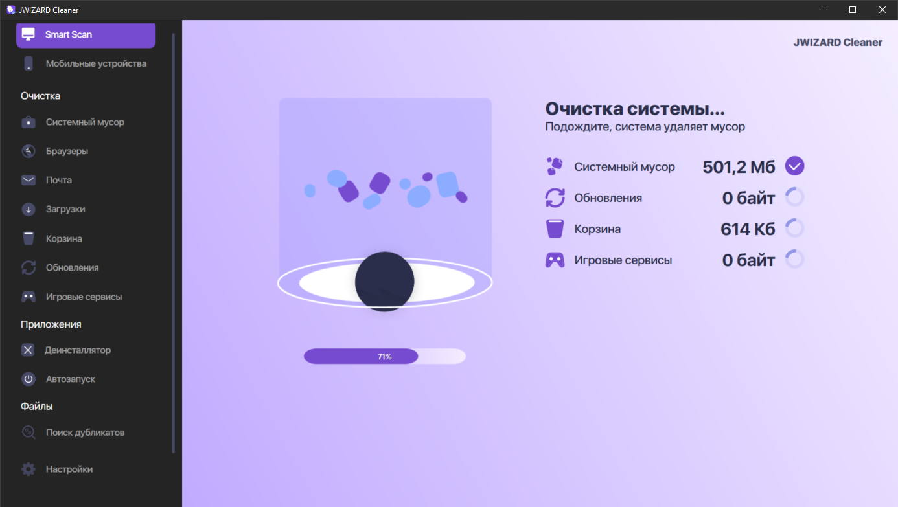Click the Обновления refresh icon
The image size is (898, 507).
click(28, 267)
